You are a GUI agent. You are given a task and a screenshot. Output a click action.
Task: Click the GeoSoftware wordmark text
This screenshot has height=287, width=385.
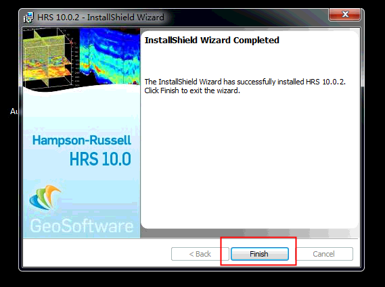click(x=82, y=226)
